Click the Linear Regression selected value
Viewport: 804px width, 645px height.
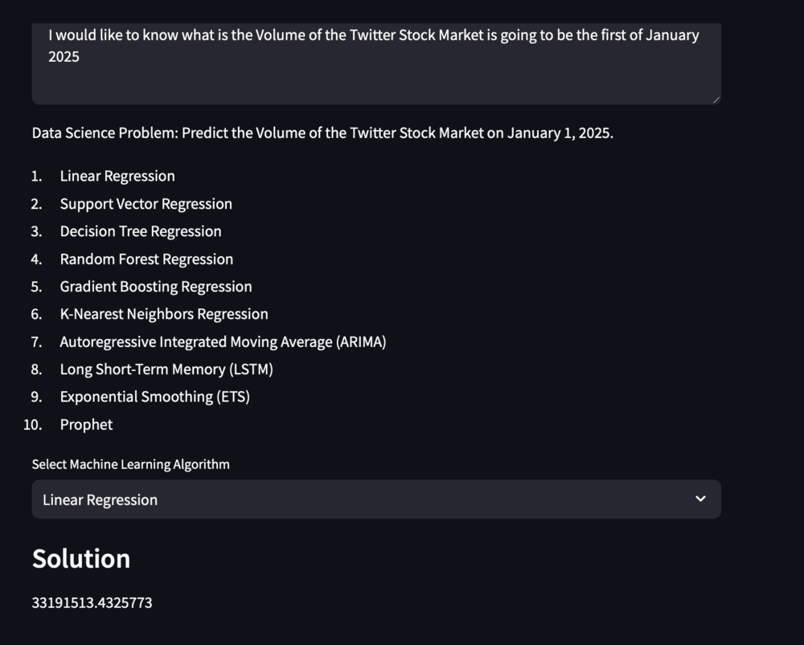point(100,500)
